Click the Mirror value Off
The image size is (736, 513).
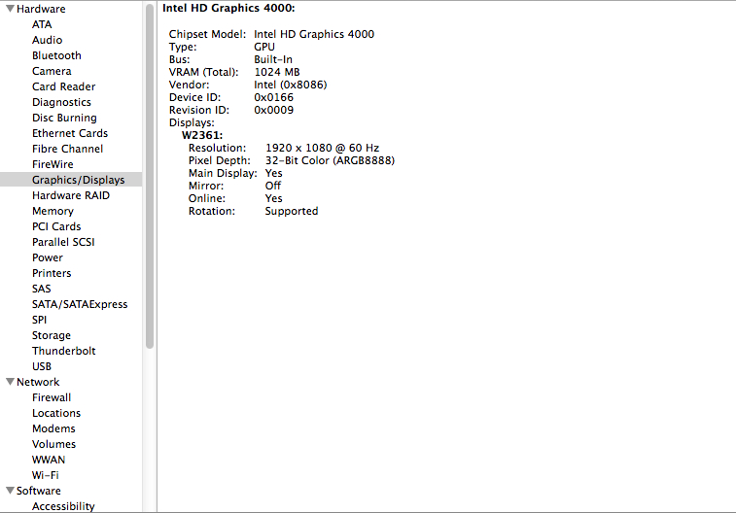(x=273, y=186)
